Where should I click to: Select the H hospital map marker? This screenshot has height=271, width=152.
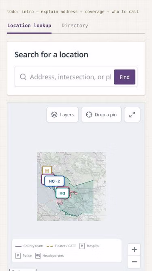(47, 171)
